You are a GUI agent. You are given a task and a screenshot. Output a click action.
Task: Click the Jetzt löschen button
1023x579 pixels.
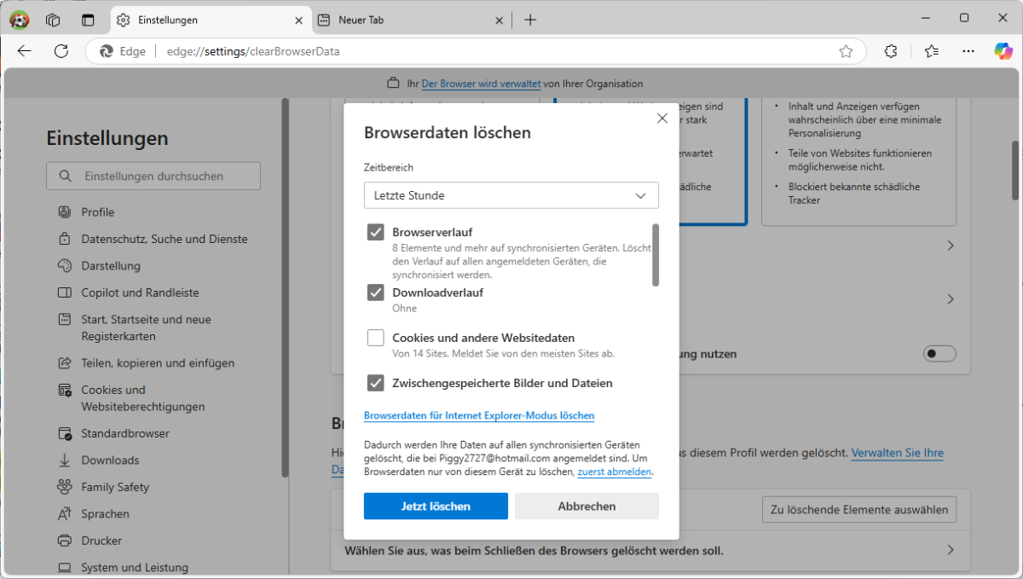(436, 506)
